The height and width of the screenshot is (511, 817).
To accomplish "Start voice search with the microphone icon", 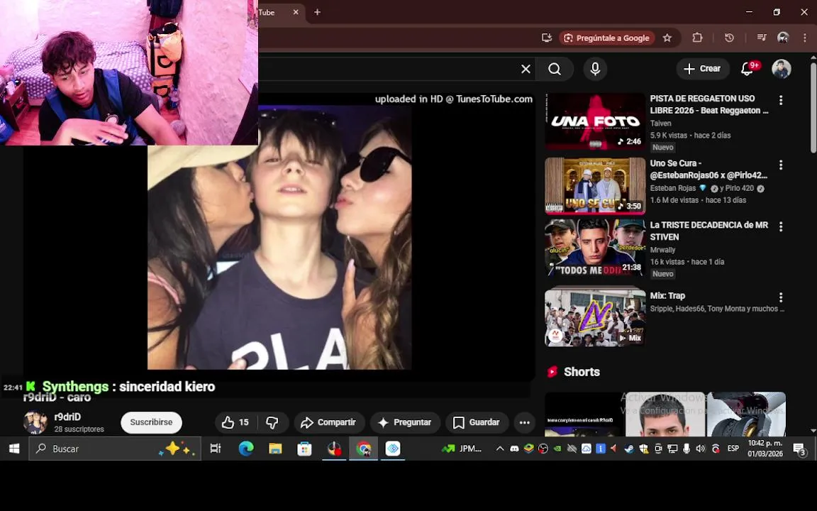I will [x=595, y=69].
